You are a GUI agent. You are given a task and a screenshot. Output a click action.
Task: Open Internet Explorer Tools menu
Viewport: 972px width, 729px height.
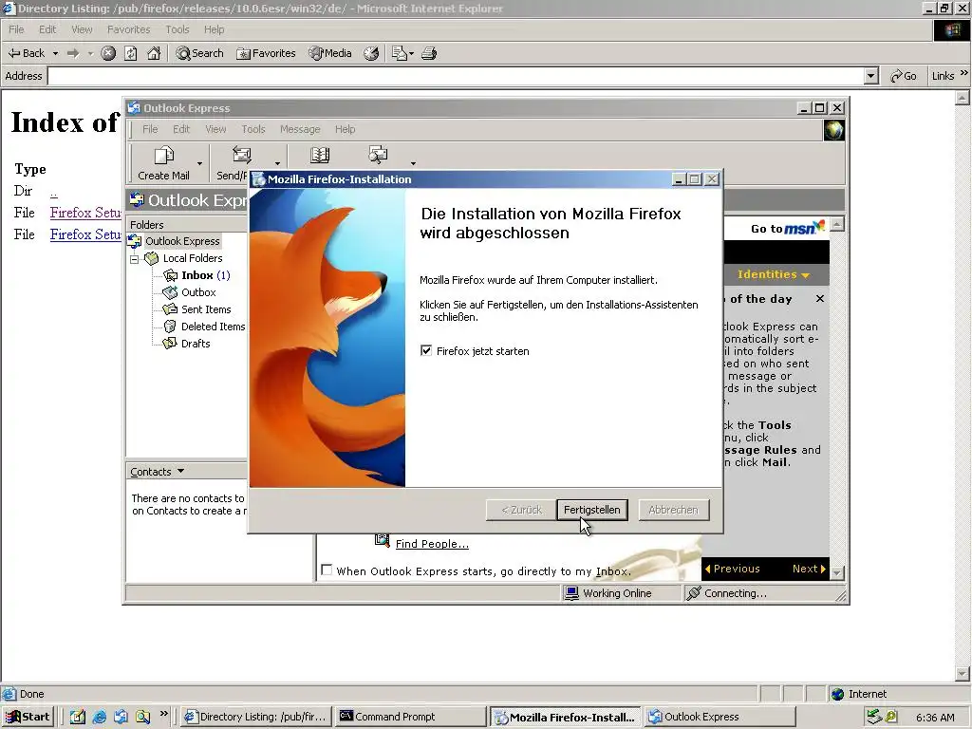pos(178,29)
